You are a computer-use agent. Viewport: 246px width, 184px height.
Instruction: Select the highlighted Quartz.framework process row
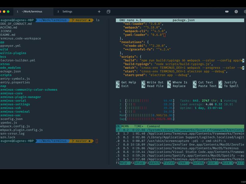[180, 130]
